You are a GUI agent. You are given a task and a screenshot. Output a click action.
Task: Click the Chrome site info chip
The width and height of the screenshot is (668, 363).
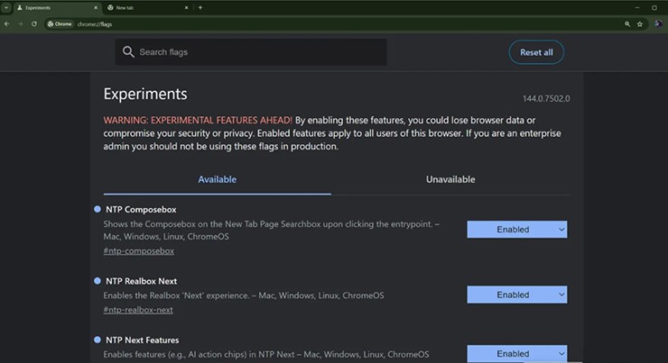click(60, 24)
